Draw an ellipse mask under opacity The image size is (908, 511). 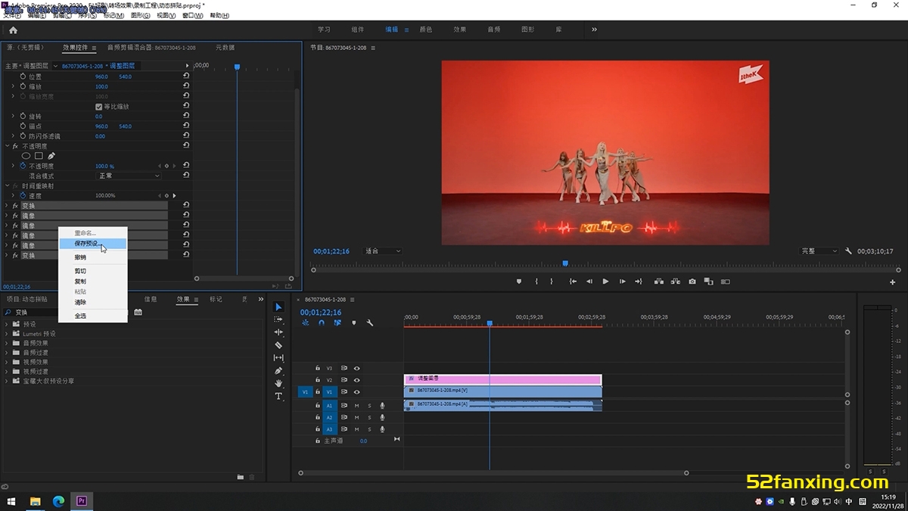click(26, 156)
